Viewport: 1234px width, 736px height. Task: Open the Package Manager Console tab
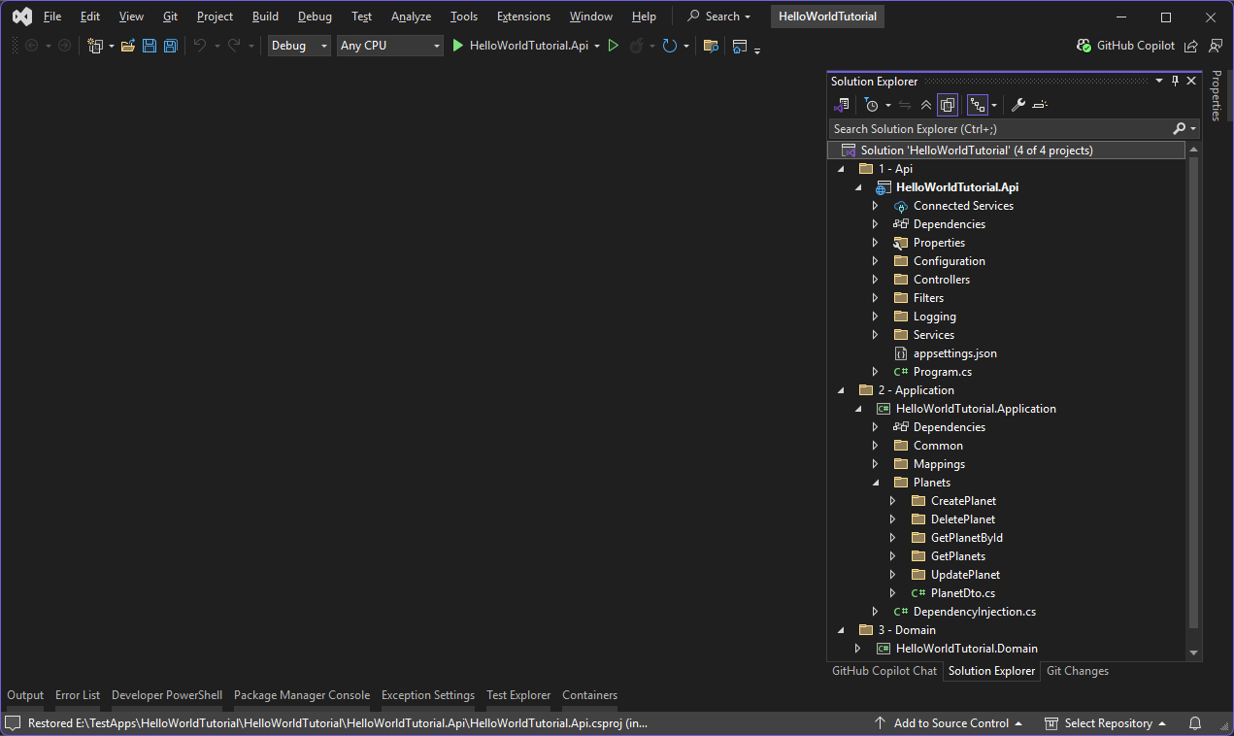pos(302,695)
